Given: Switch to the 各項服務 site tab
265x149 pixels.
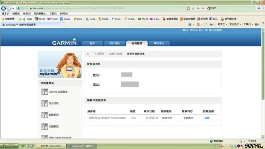Looking at the screenshot, I should [137, 43].
